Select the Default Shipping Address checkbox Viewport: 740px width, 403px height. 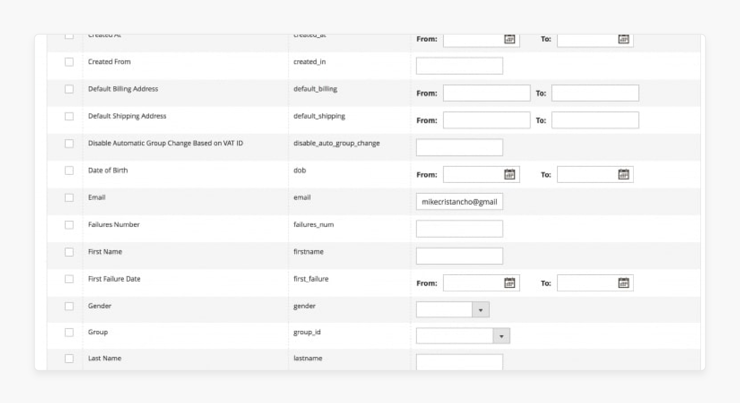click(x=69, y=116)
